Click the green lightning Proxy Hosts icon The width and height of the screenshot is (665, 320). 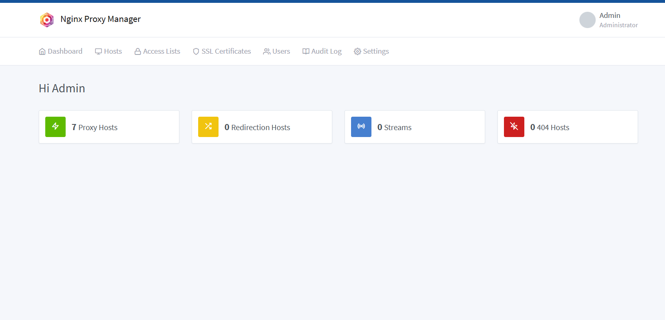tap(55, 127)
